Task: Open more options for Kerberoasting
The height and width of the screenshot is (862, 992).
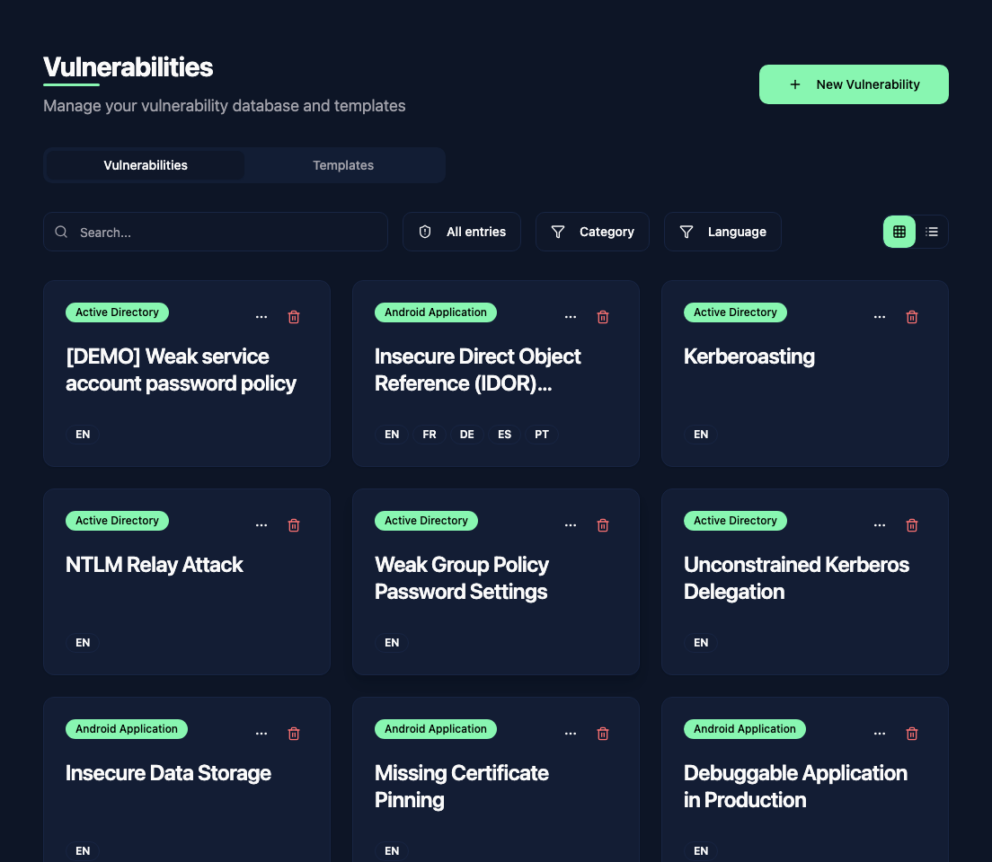Action: pos(880,317)
